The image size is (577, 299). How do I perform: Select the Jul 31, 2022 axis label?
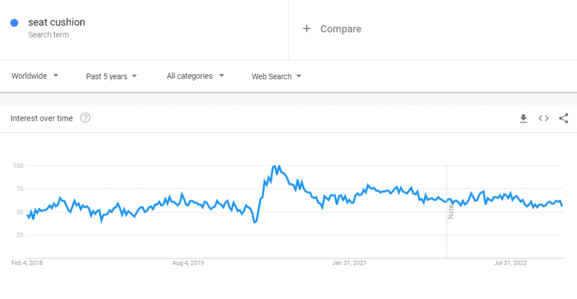(x=511, y=262)
